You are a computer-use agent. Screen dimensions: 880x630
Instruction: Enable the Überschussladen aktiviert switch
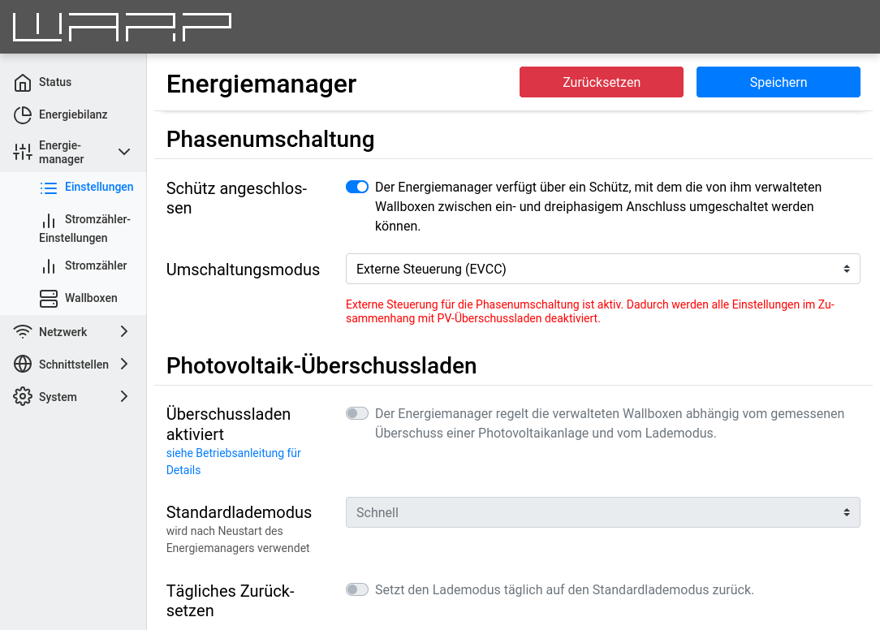[356, 413]
